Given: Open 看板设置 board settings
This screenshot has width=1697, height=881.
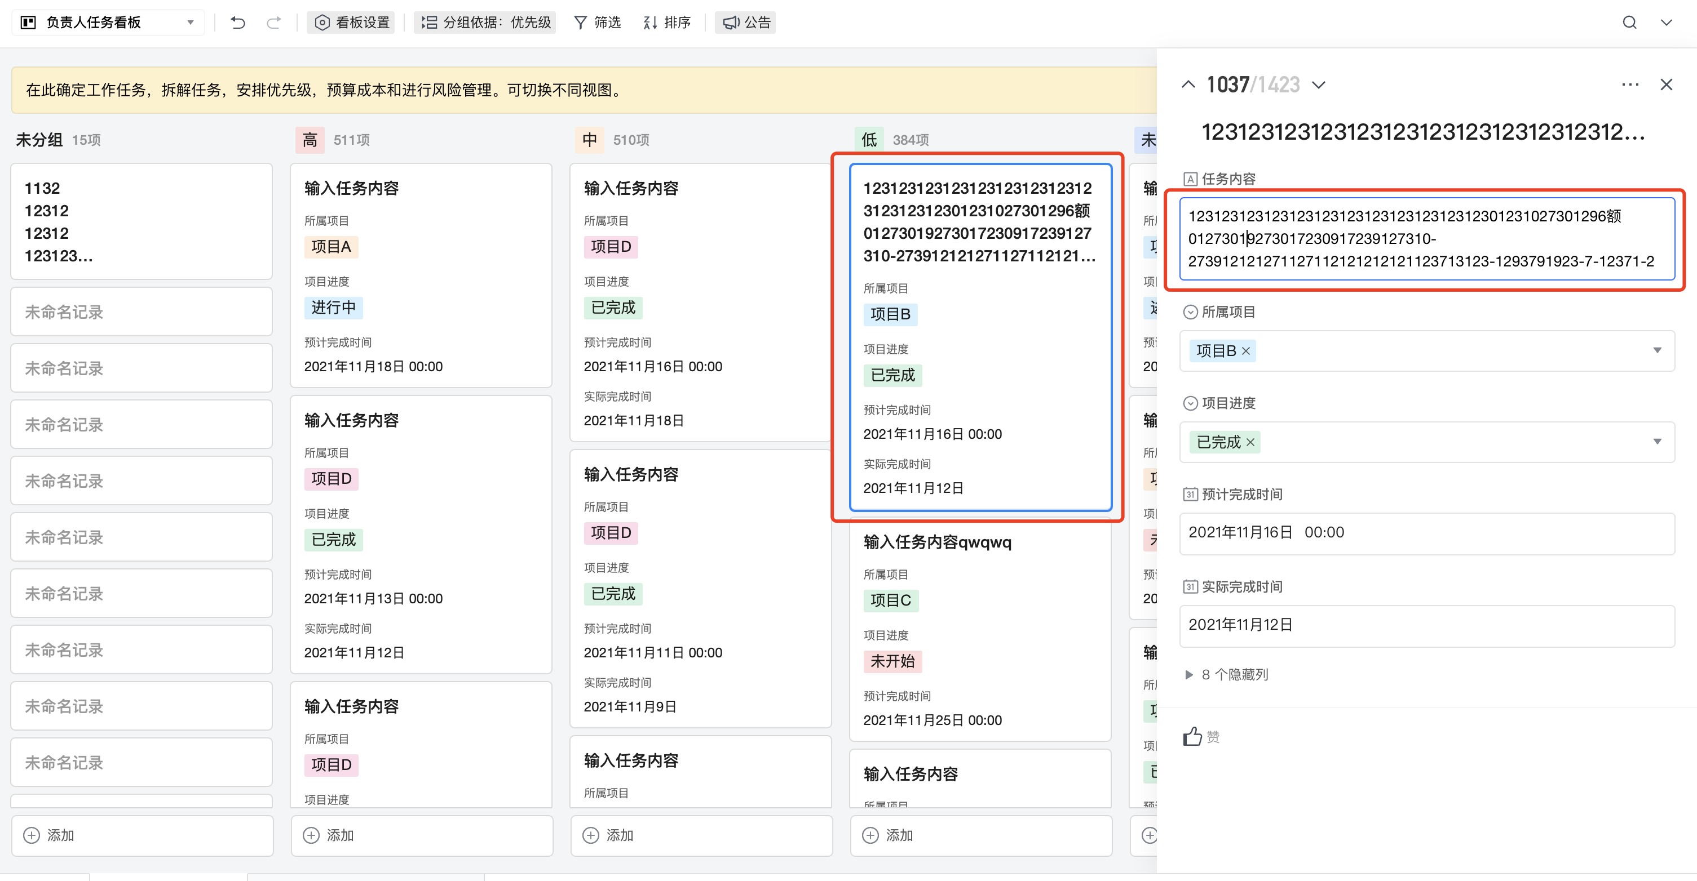Looking at the screenshot, I should point(352,23).
